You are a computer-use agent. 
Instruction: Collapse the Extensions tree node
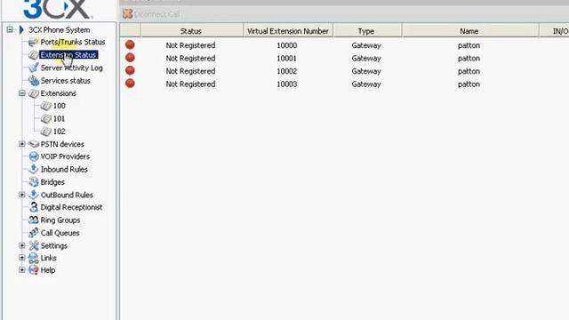pyautogui.click(x=21, y=93)
